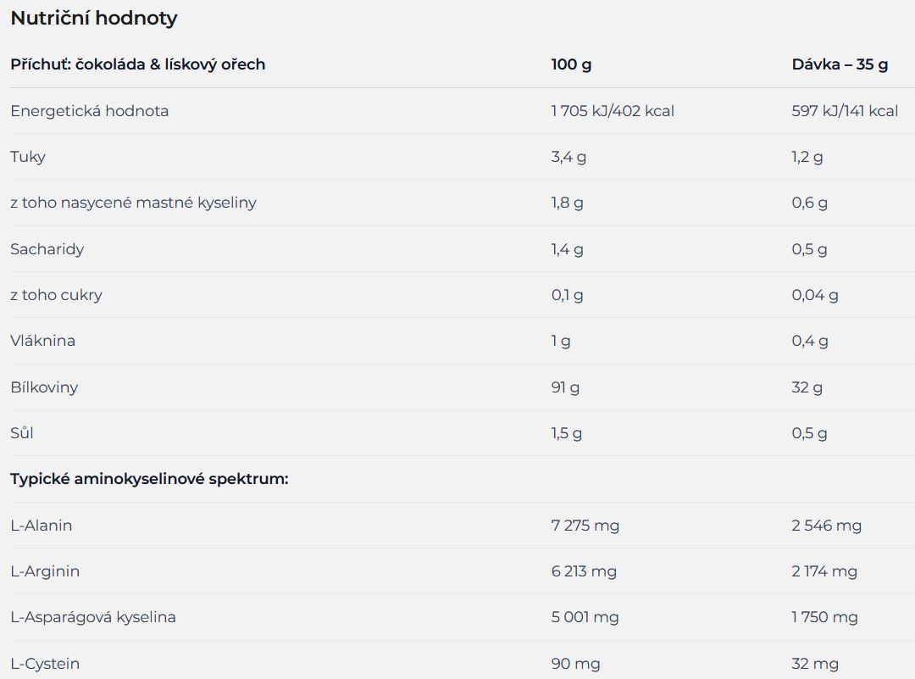Select the Tuky row label
Image resolution: width=915 pixels, height=679 pixels.
[x=28, y=157]
